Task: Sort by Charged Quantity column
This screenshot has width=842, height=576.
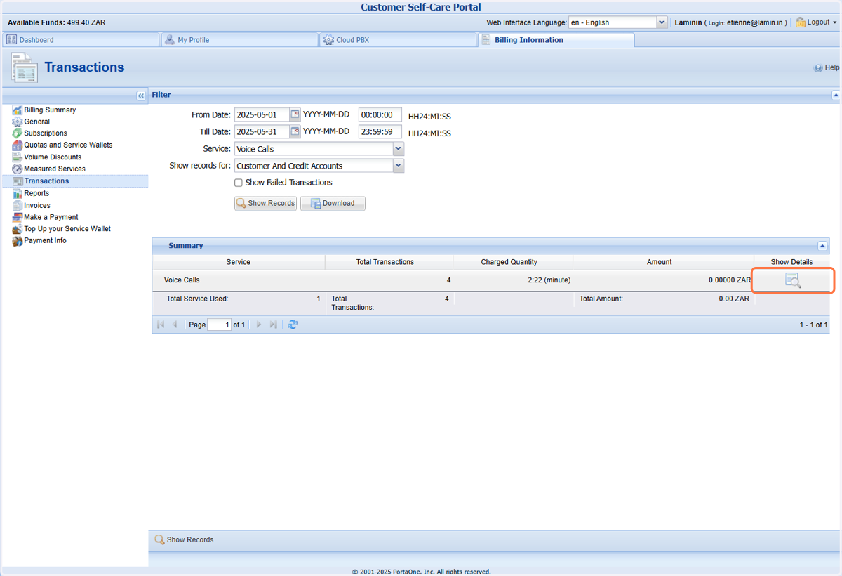Action: (x=513, y=262)
